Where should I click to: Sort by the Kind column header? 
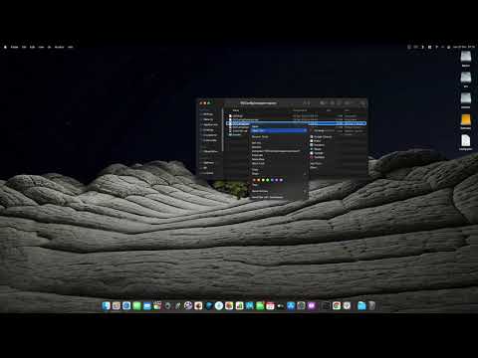coord(347,110)
